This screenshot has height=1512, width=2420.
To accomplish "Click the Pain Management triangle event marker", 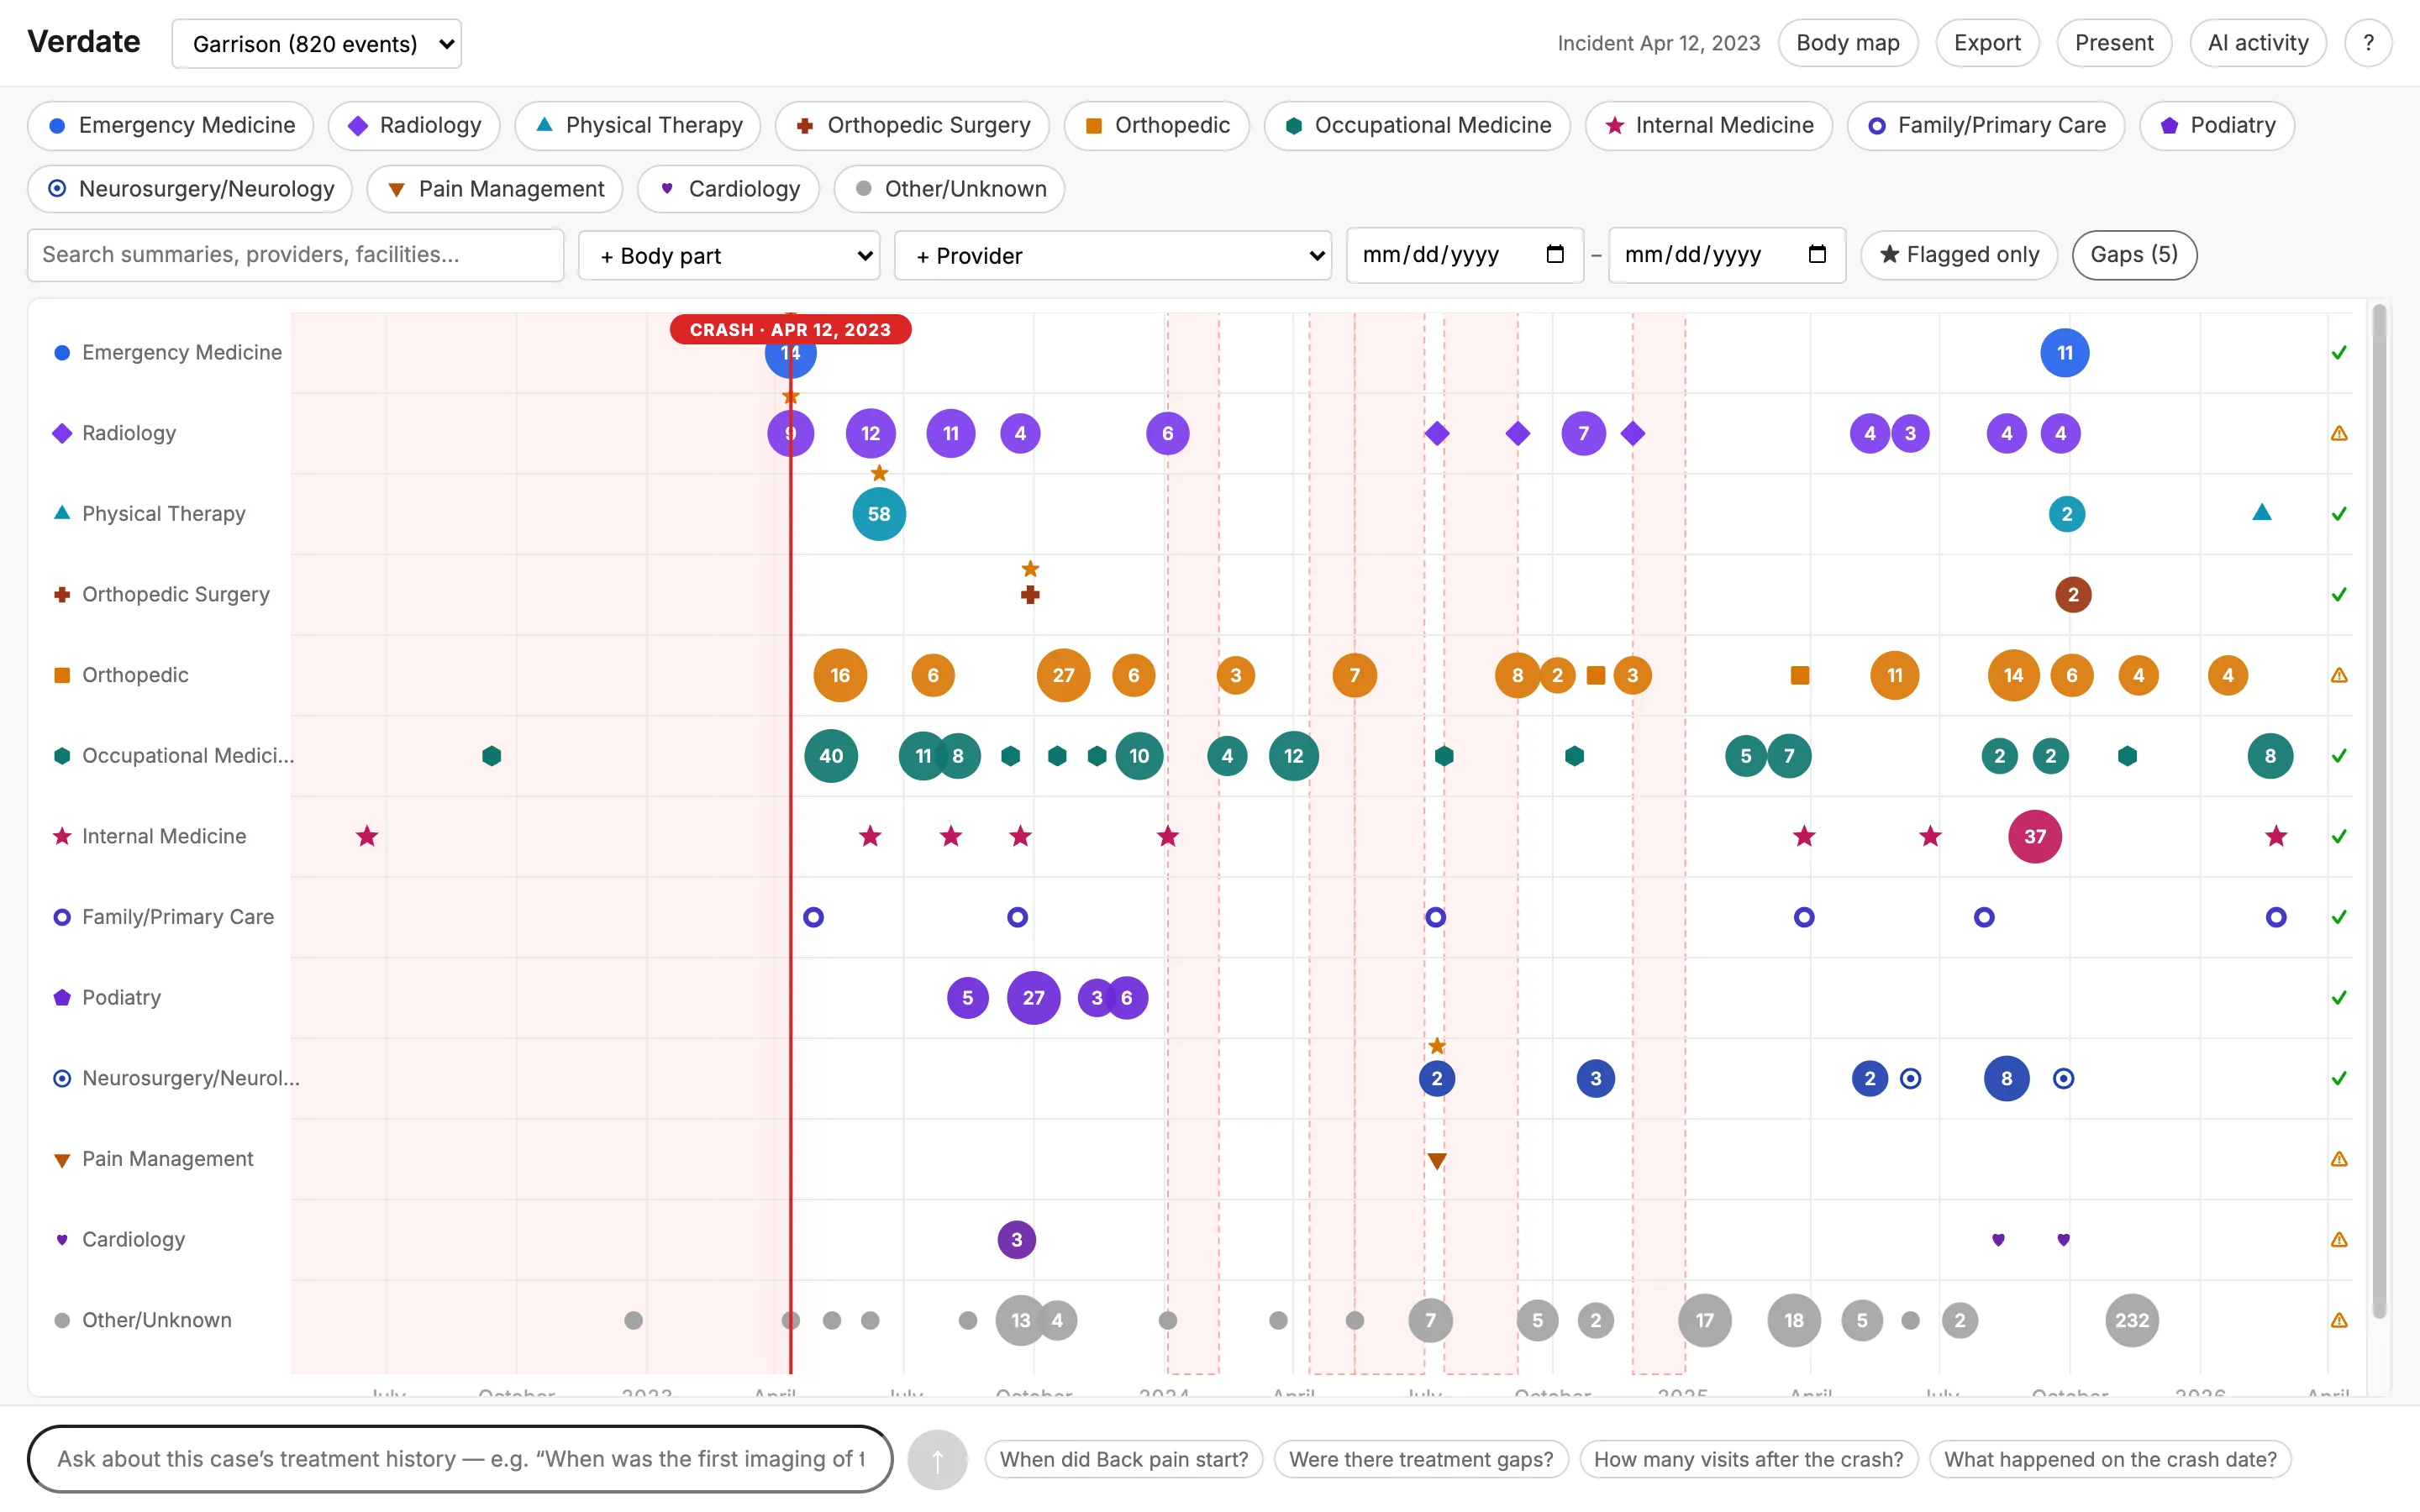I will (1436, 1161).
